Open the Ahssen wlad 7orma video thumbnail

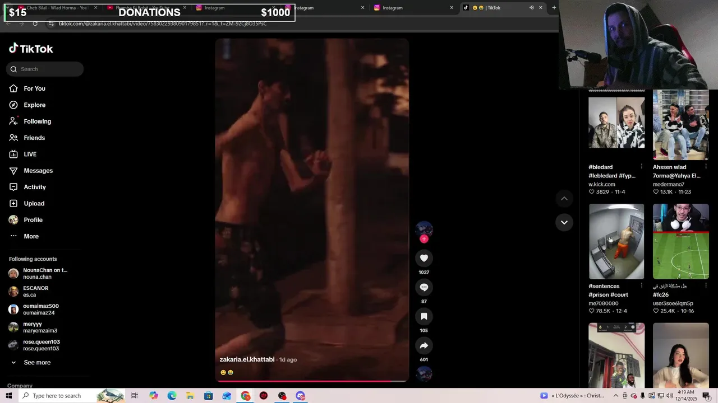coord(681,125)
